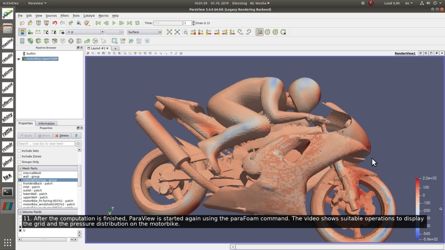This screenshot has width=445, height=250.
Task: Enable the Include Zones checkbox
Action: coord(19,157)
